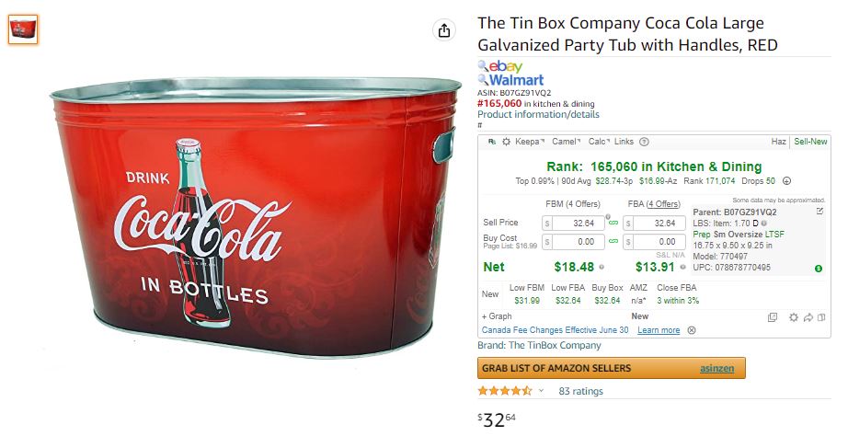The width and height of the screenshot is (848, 436).
Task: Open the Product information/details link
Action: pyautogui.click(x=538, y=114)
